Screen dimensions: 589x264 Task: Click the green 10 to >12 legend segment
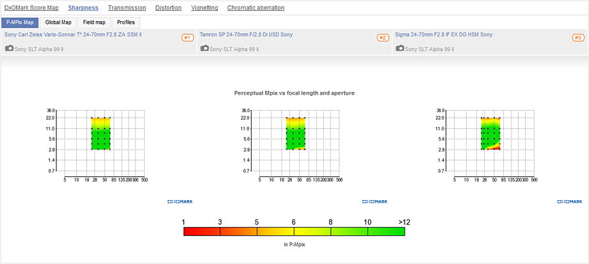386,231
